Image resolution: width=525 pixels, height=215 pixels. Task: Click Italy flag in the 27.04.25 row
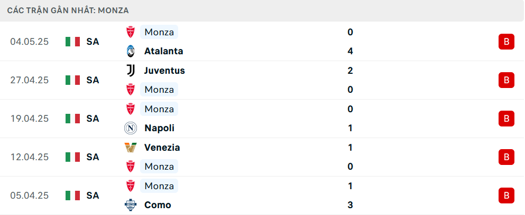coord(72,80)
